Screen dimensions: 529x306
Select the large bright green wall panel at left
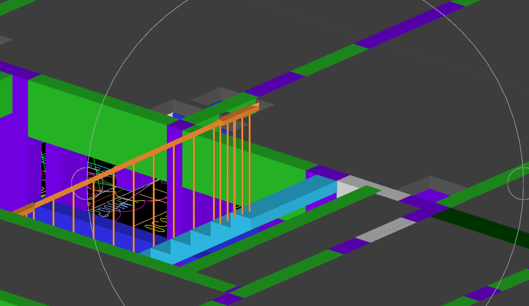click(98, 132)
